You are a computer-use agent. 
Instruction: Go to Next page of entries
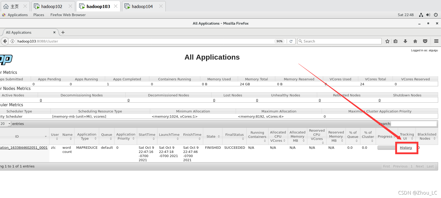[420, 166]
